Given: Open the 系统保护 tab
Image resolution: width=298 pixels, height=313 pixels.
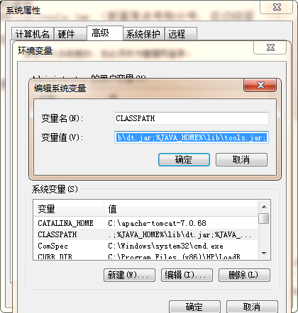Looking at the screenshot, I should click(143, 34).
